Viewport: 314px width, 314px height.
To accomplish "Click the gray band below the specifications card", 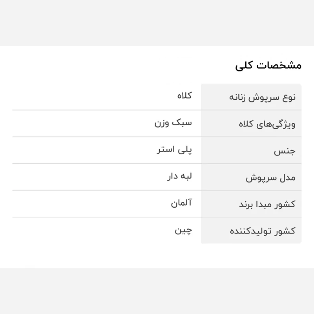I will click(157, 290).
